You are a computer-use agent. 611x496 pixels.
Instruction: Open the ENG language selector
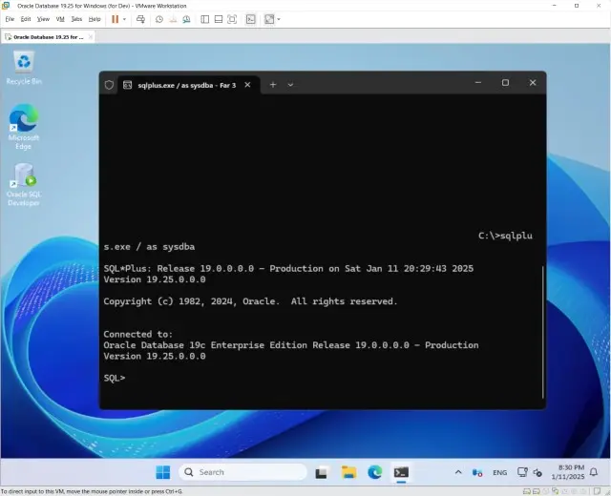pyautogui.click(x=499, y=473)
